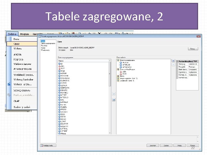
Task: Click the move up arrow beside task roles
Action: point(173,61)
